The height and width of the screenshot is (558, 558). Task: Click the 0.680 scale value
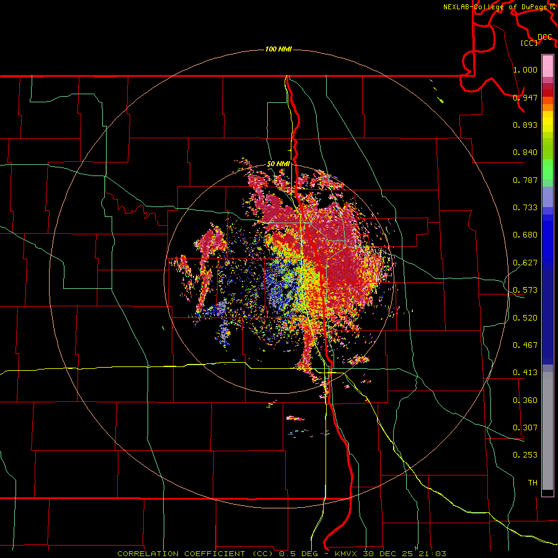tap(525, 235)
